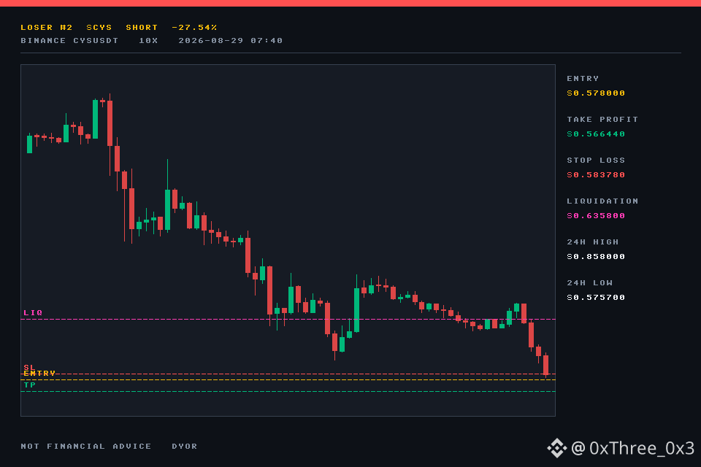Click the 24h low value '$0.575700'
Image resolution: width=701 pixels, height=467 pixels.
click(x=596, y=298)
